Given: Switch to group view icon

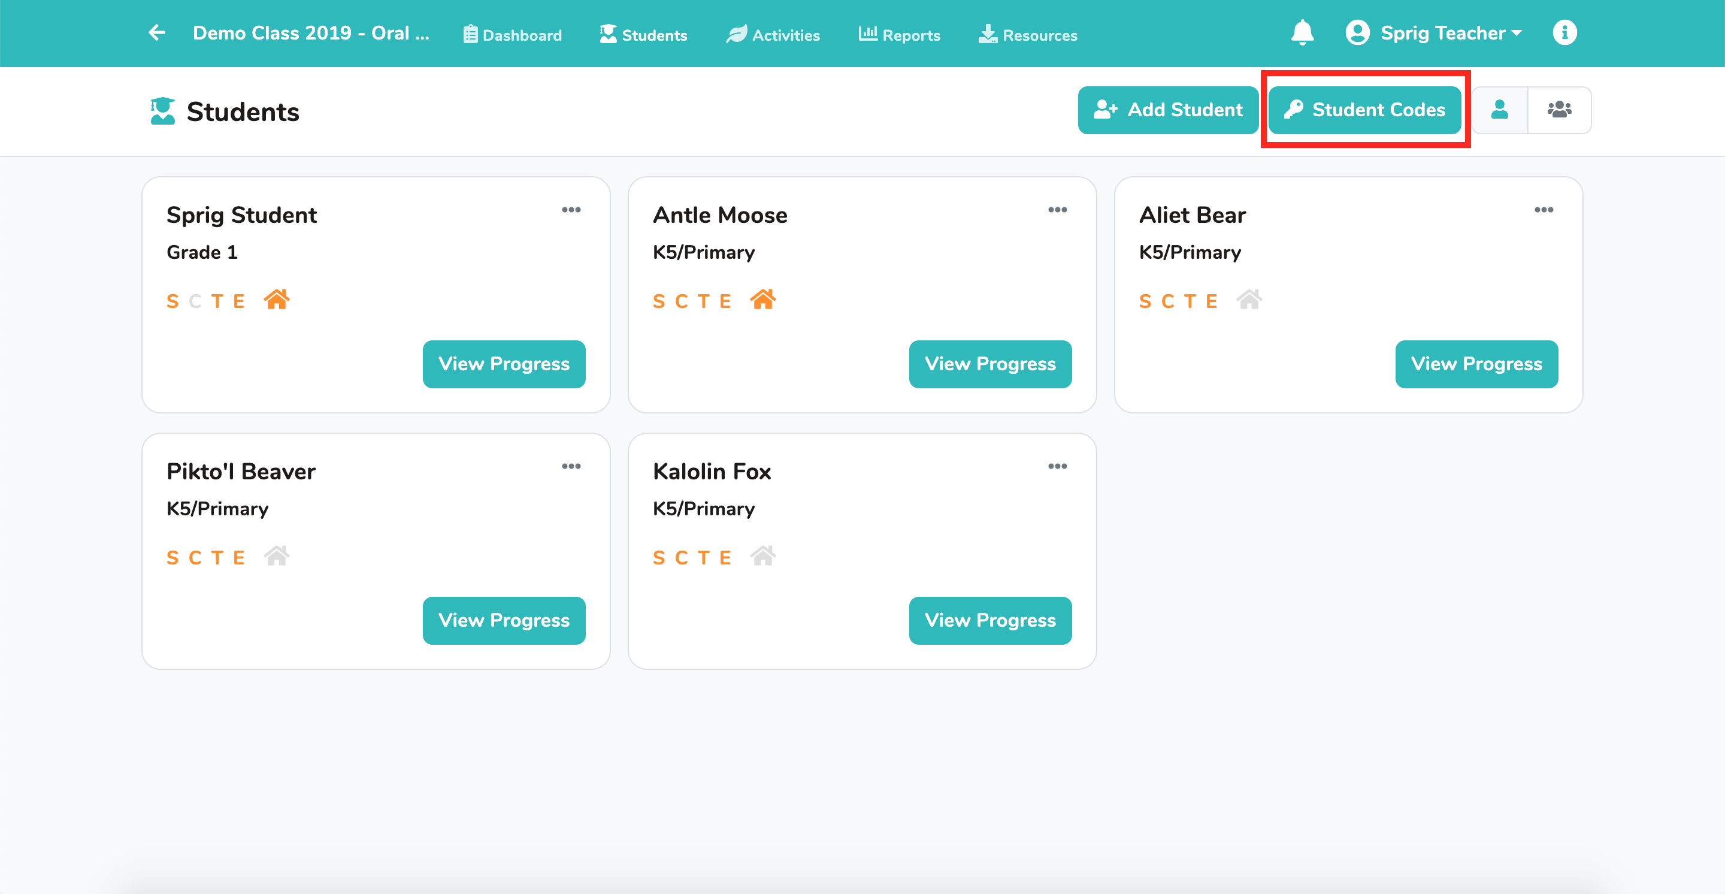Looking at the screenshot, I should tap(1560, 110).
